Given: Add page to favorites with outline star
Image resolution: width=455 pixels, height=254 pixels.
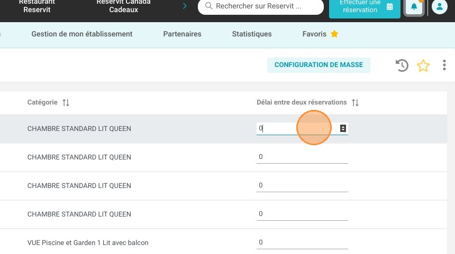Looking at the screenshot, I should [x=423, y=65].
